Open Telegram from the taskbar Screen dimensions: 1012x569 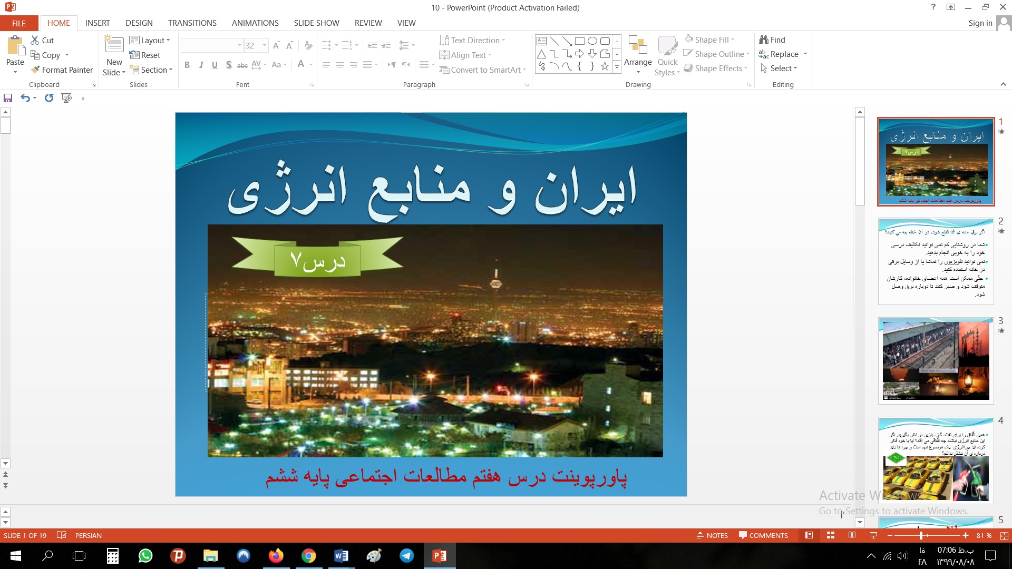coord(406,556)
